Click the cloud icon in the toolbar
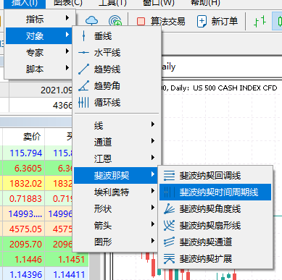282x280 pixels. [92, 21]
